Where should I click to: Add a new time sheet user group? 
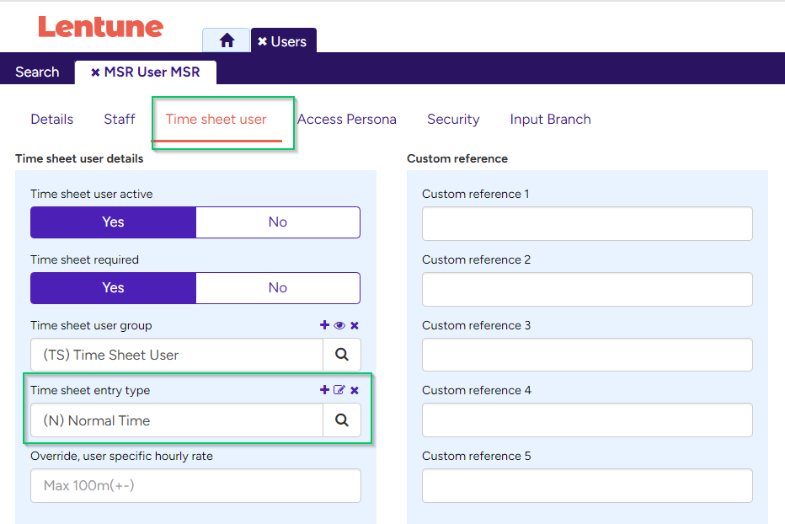coord(324,325)
